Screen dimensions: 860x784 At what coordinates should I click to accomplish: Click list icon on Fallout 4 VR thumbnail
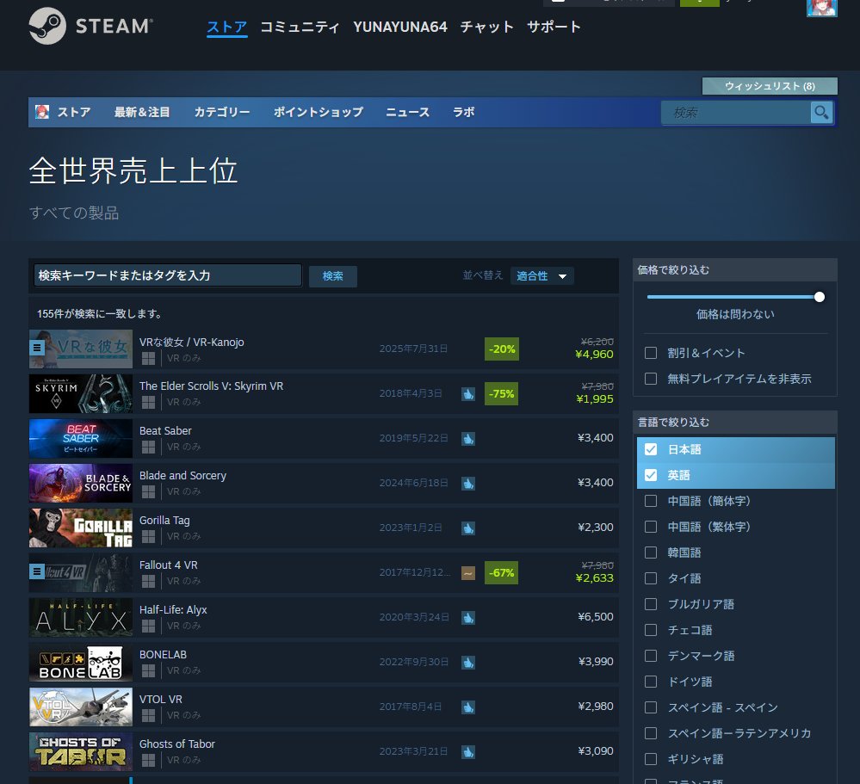click(37, 571)
